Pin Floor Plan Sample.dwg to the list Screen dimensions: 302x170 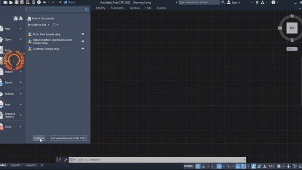tap(83, 34)
